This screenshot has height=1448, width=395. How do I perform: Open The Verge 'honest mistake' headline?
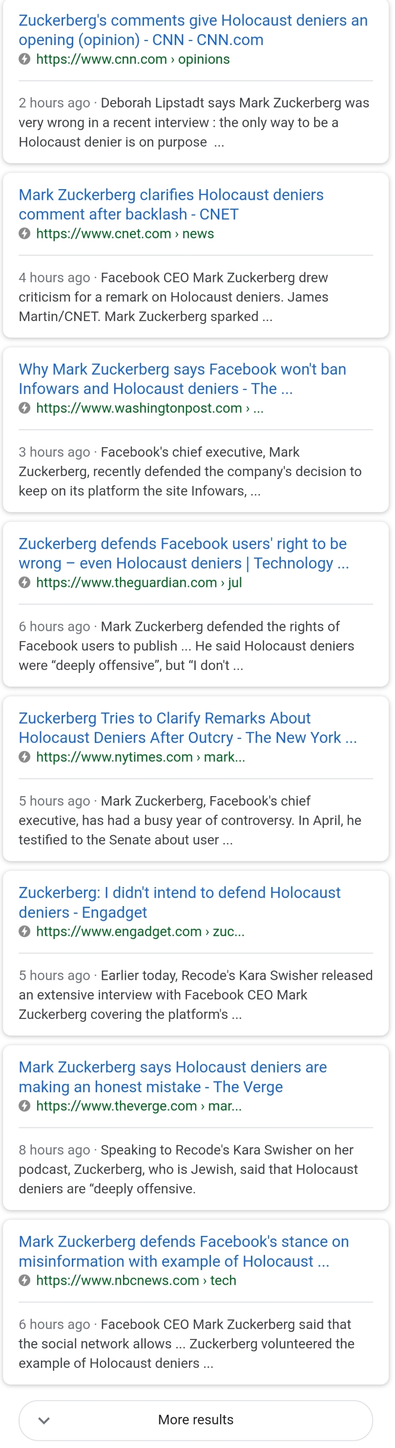(172, 1077)
